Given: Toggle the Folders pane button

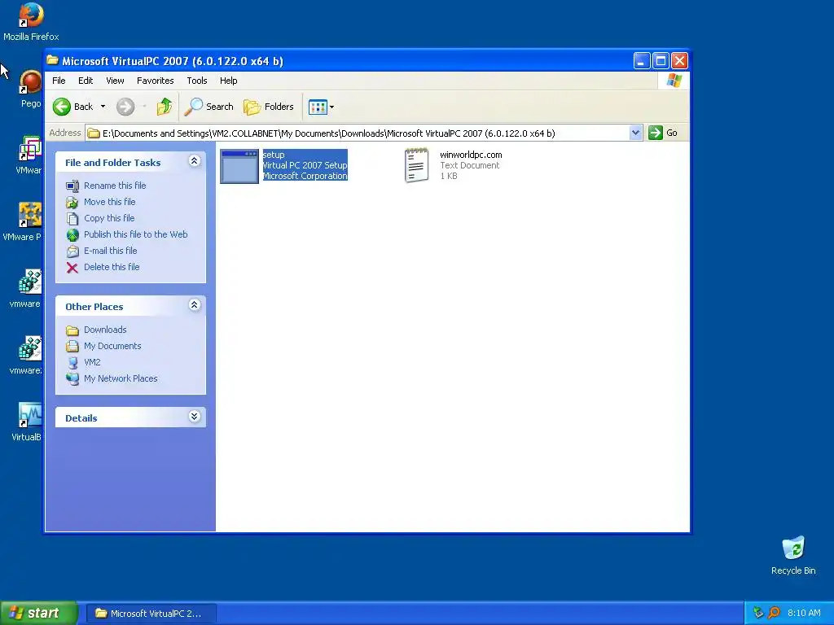Looking at the screenshot, I should point(269,107).
